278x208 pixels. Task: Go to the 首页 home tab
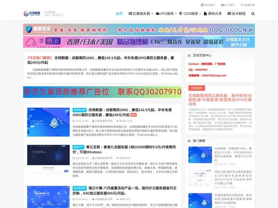[x=119, y=13]
